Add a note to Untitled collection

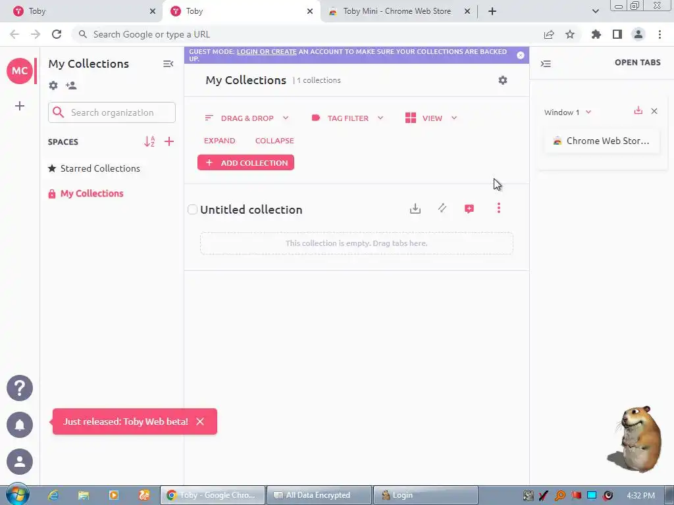pyautogui.click(x=469, y=208)
